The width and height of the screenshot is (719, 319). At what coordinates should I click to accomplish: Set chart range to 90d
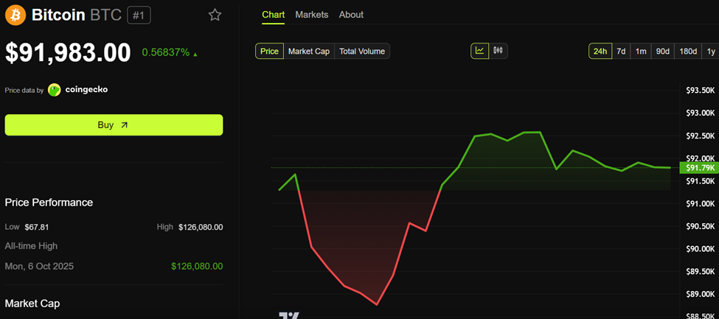[x=663, y=51]
